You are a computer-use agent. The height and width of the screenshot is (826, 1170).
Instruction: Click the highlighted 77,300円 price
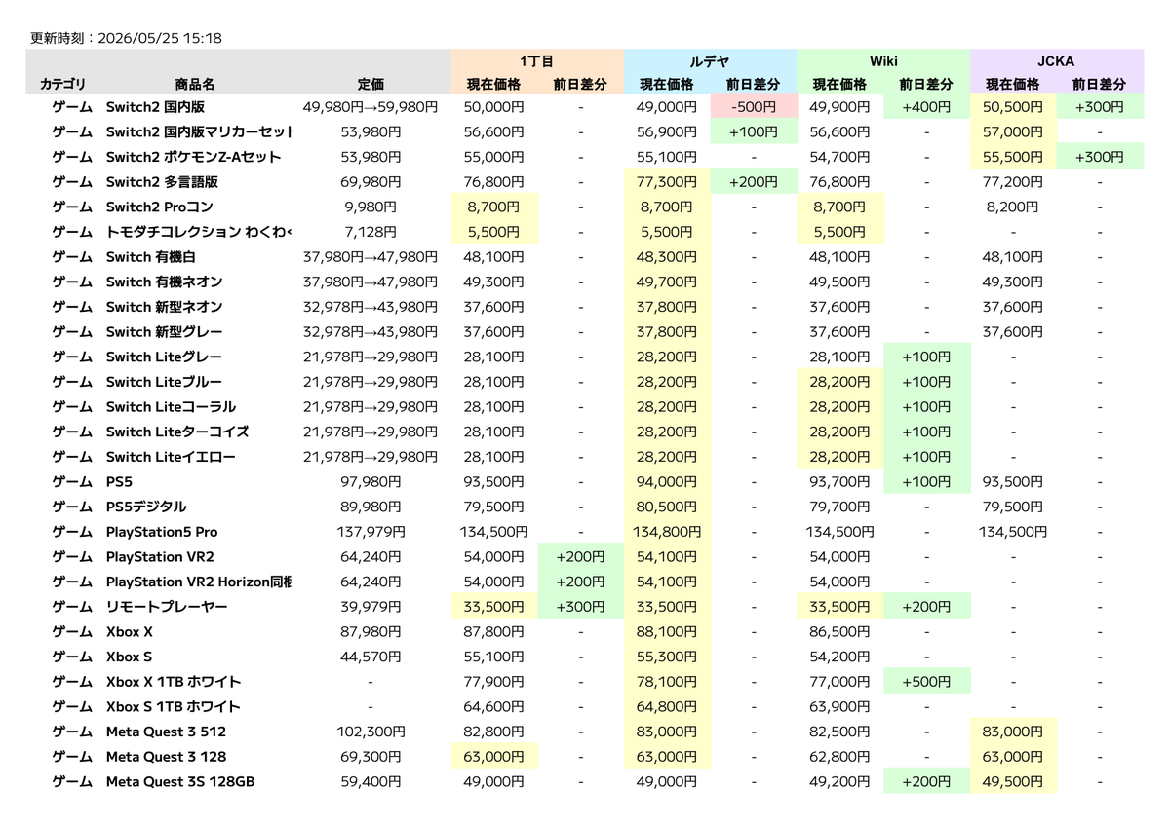point(668,181)
